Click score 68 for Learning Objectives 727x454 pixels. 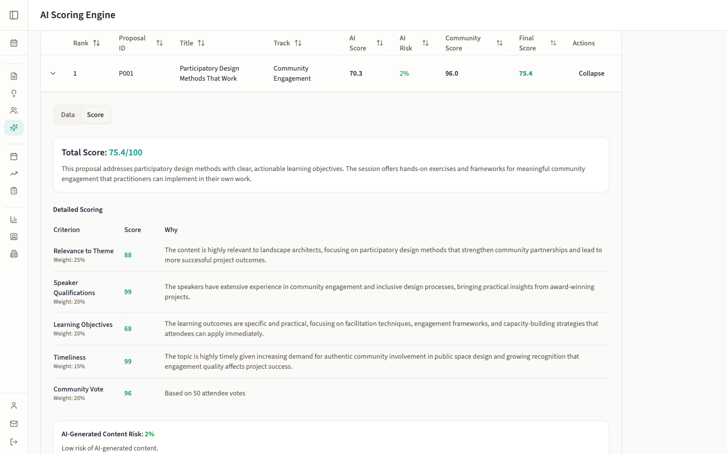point(128,329)
